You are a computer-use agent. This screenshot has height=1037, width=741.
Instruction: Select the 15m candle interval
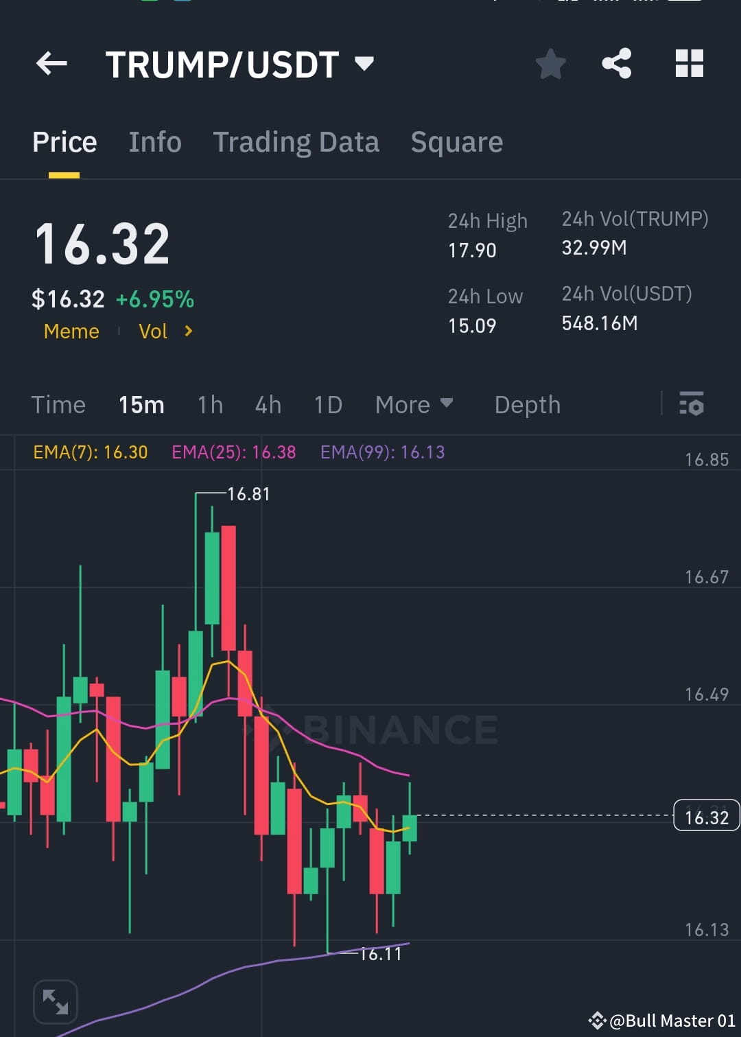(x=141, y=405)
